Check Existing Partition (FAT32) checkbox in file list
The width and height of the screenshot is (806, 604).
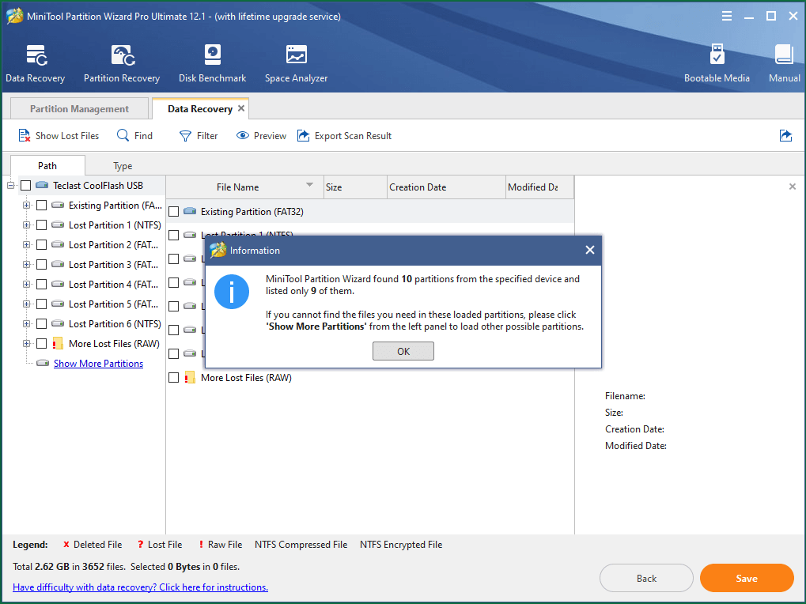tap(174, 211)
